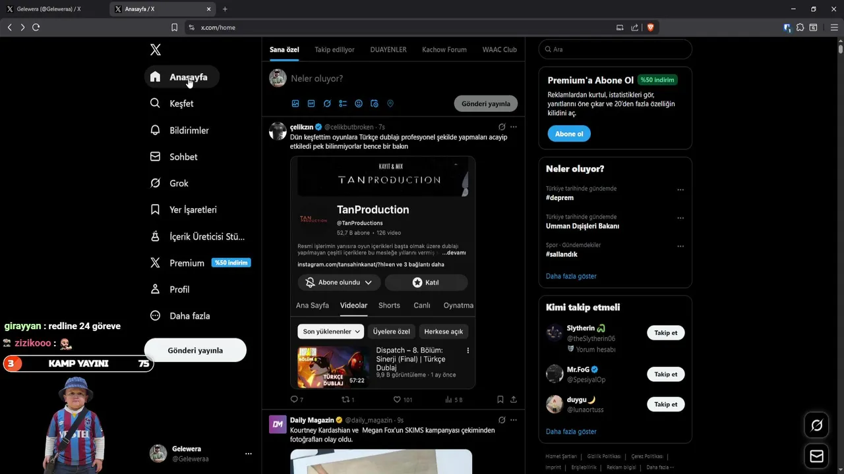
Task: Open İçerik Üreticisi Stüdyosu in sidebar
Action: pos(198,236)
